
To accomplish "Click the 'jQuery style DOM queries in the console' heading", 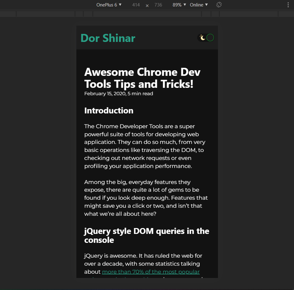I will coord(147,235).
